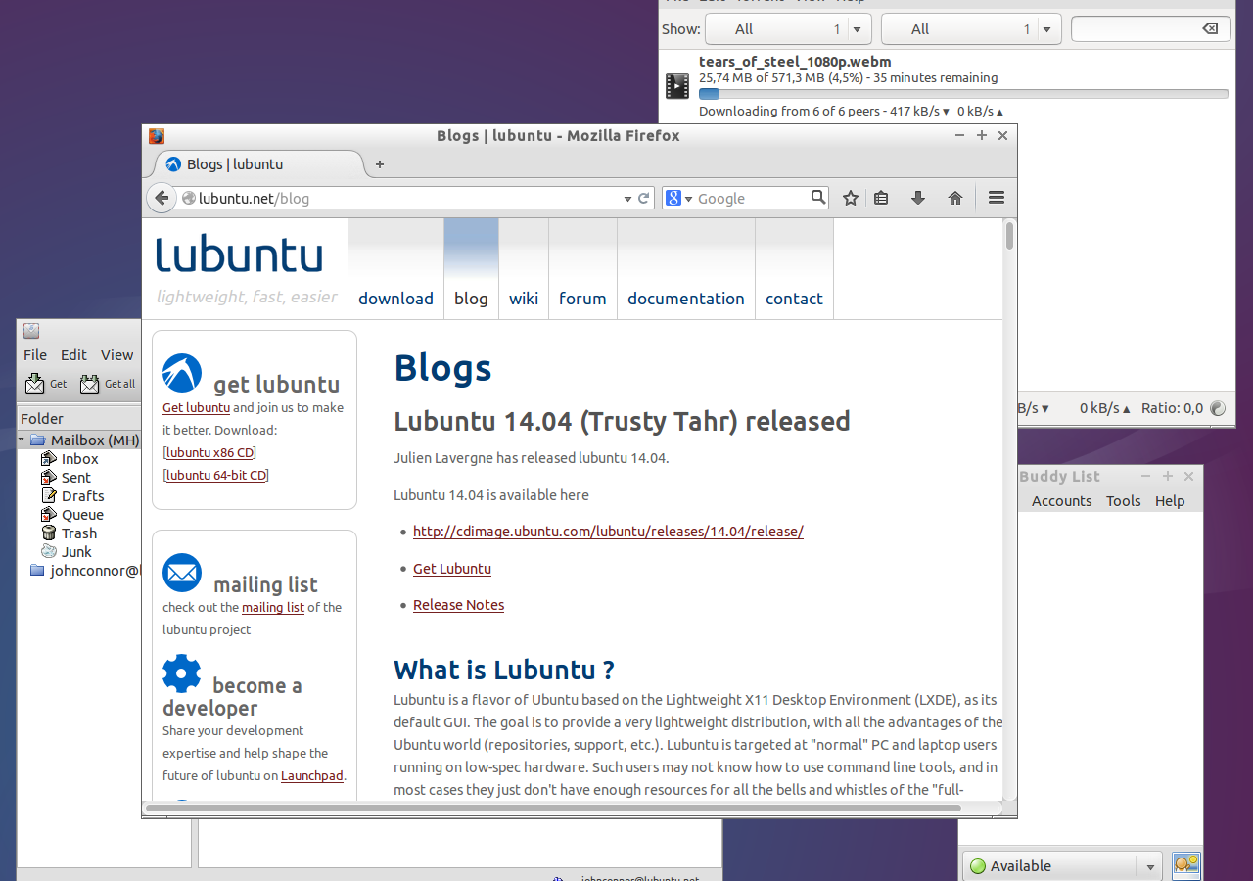Click the Get Lubuntu bullet link
The height and width of the screenshot is (881, 1253).
point(452,569)
